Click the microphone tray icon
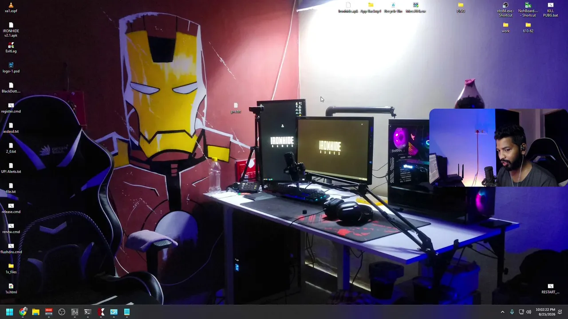Viewport: 568px width, 319px height. coord(512,312)
